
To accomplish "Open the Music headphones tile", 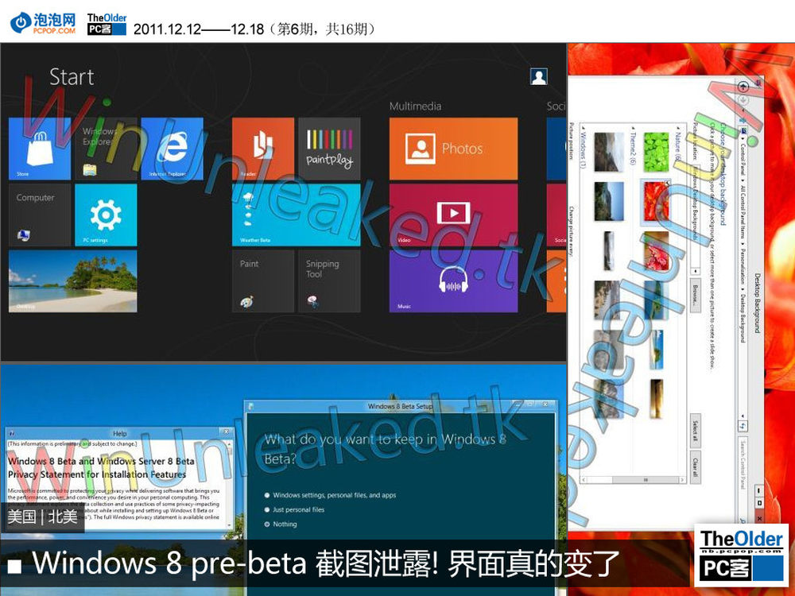I will click(x=453, y=281).
